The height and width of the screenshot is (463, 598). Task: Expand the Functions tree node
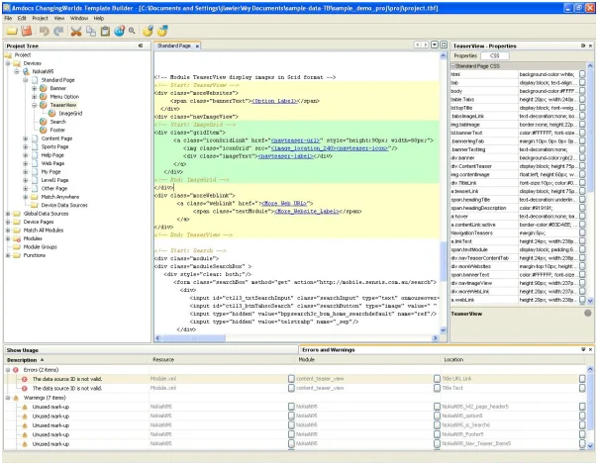coord(8,255)
